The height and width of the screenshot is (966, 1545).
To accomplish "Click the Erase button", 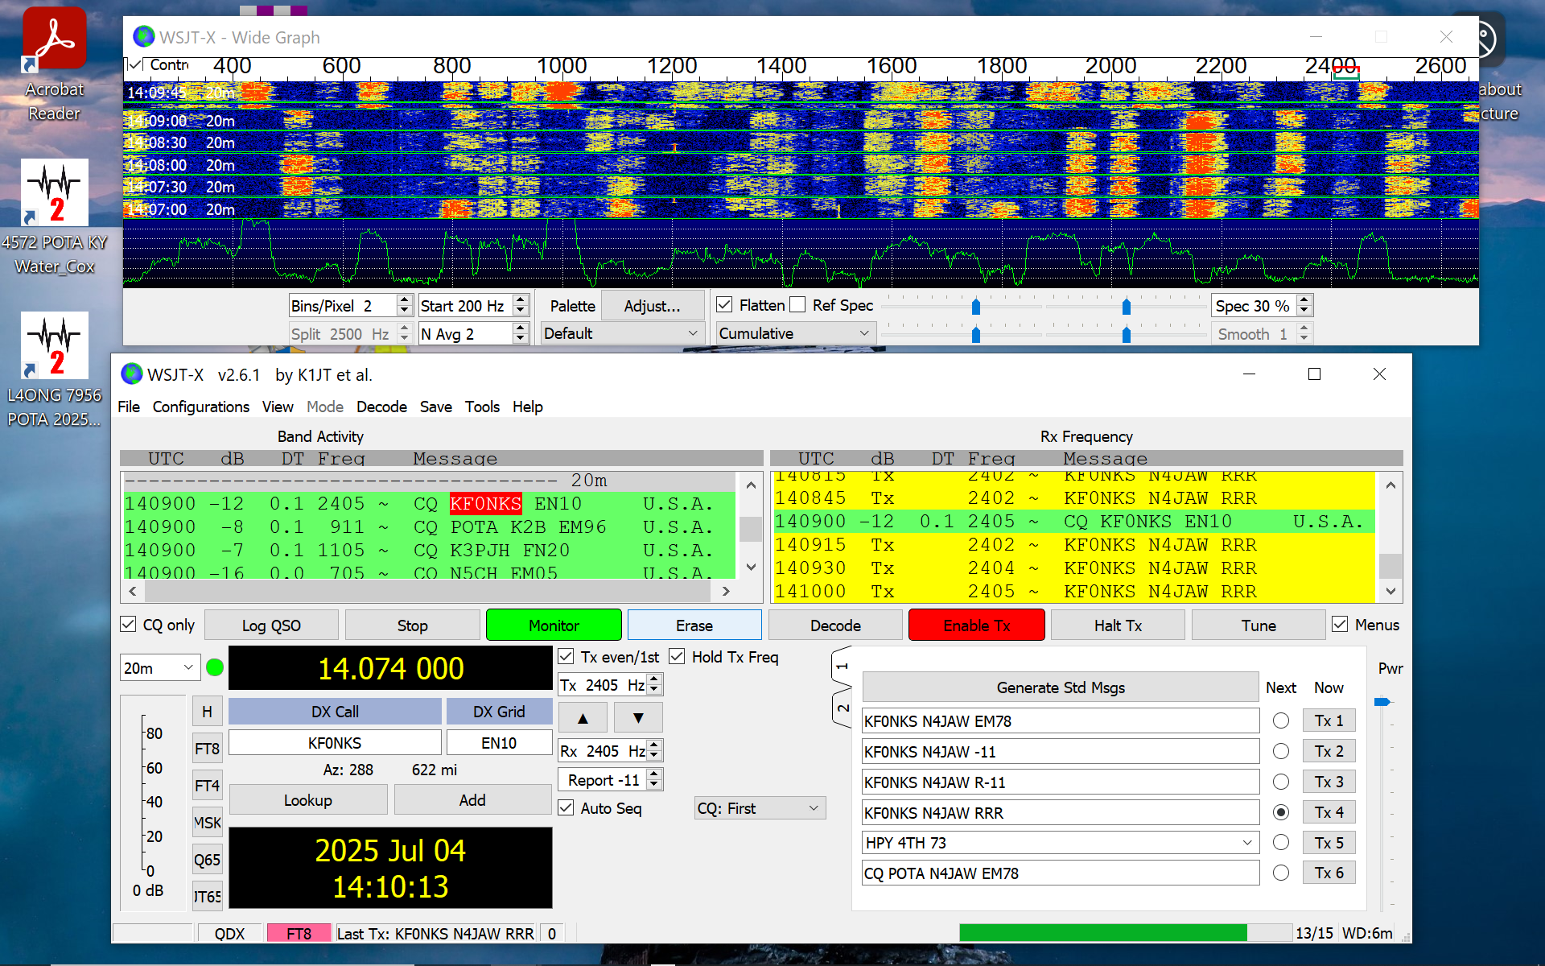I will pyautogui.click(x=694, y=625).
